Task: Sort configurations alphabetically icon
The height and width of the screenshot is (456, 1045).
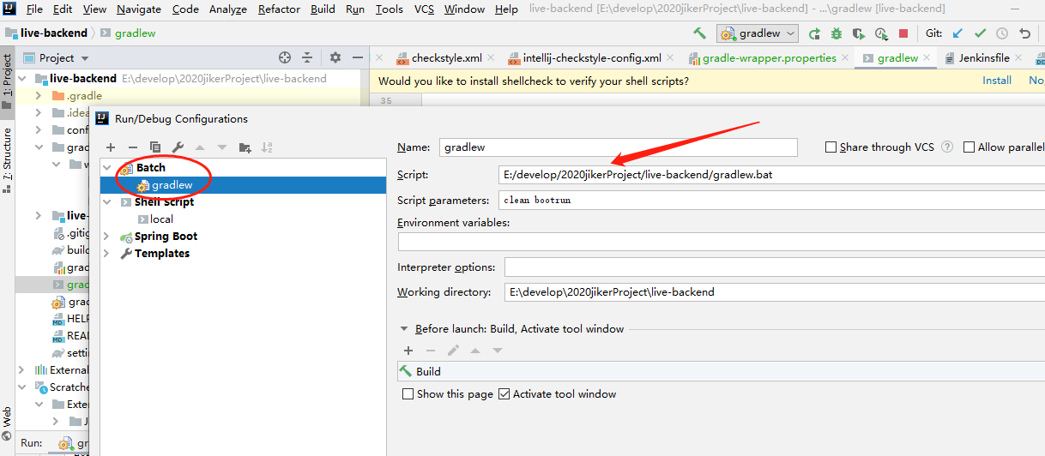Action: click(267, 147)
